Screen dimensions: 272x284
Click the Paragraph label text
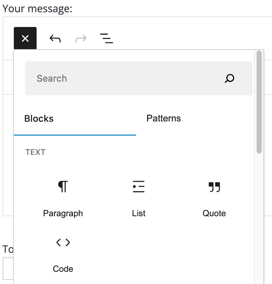[63, 213]
